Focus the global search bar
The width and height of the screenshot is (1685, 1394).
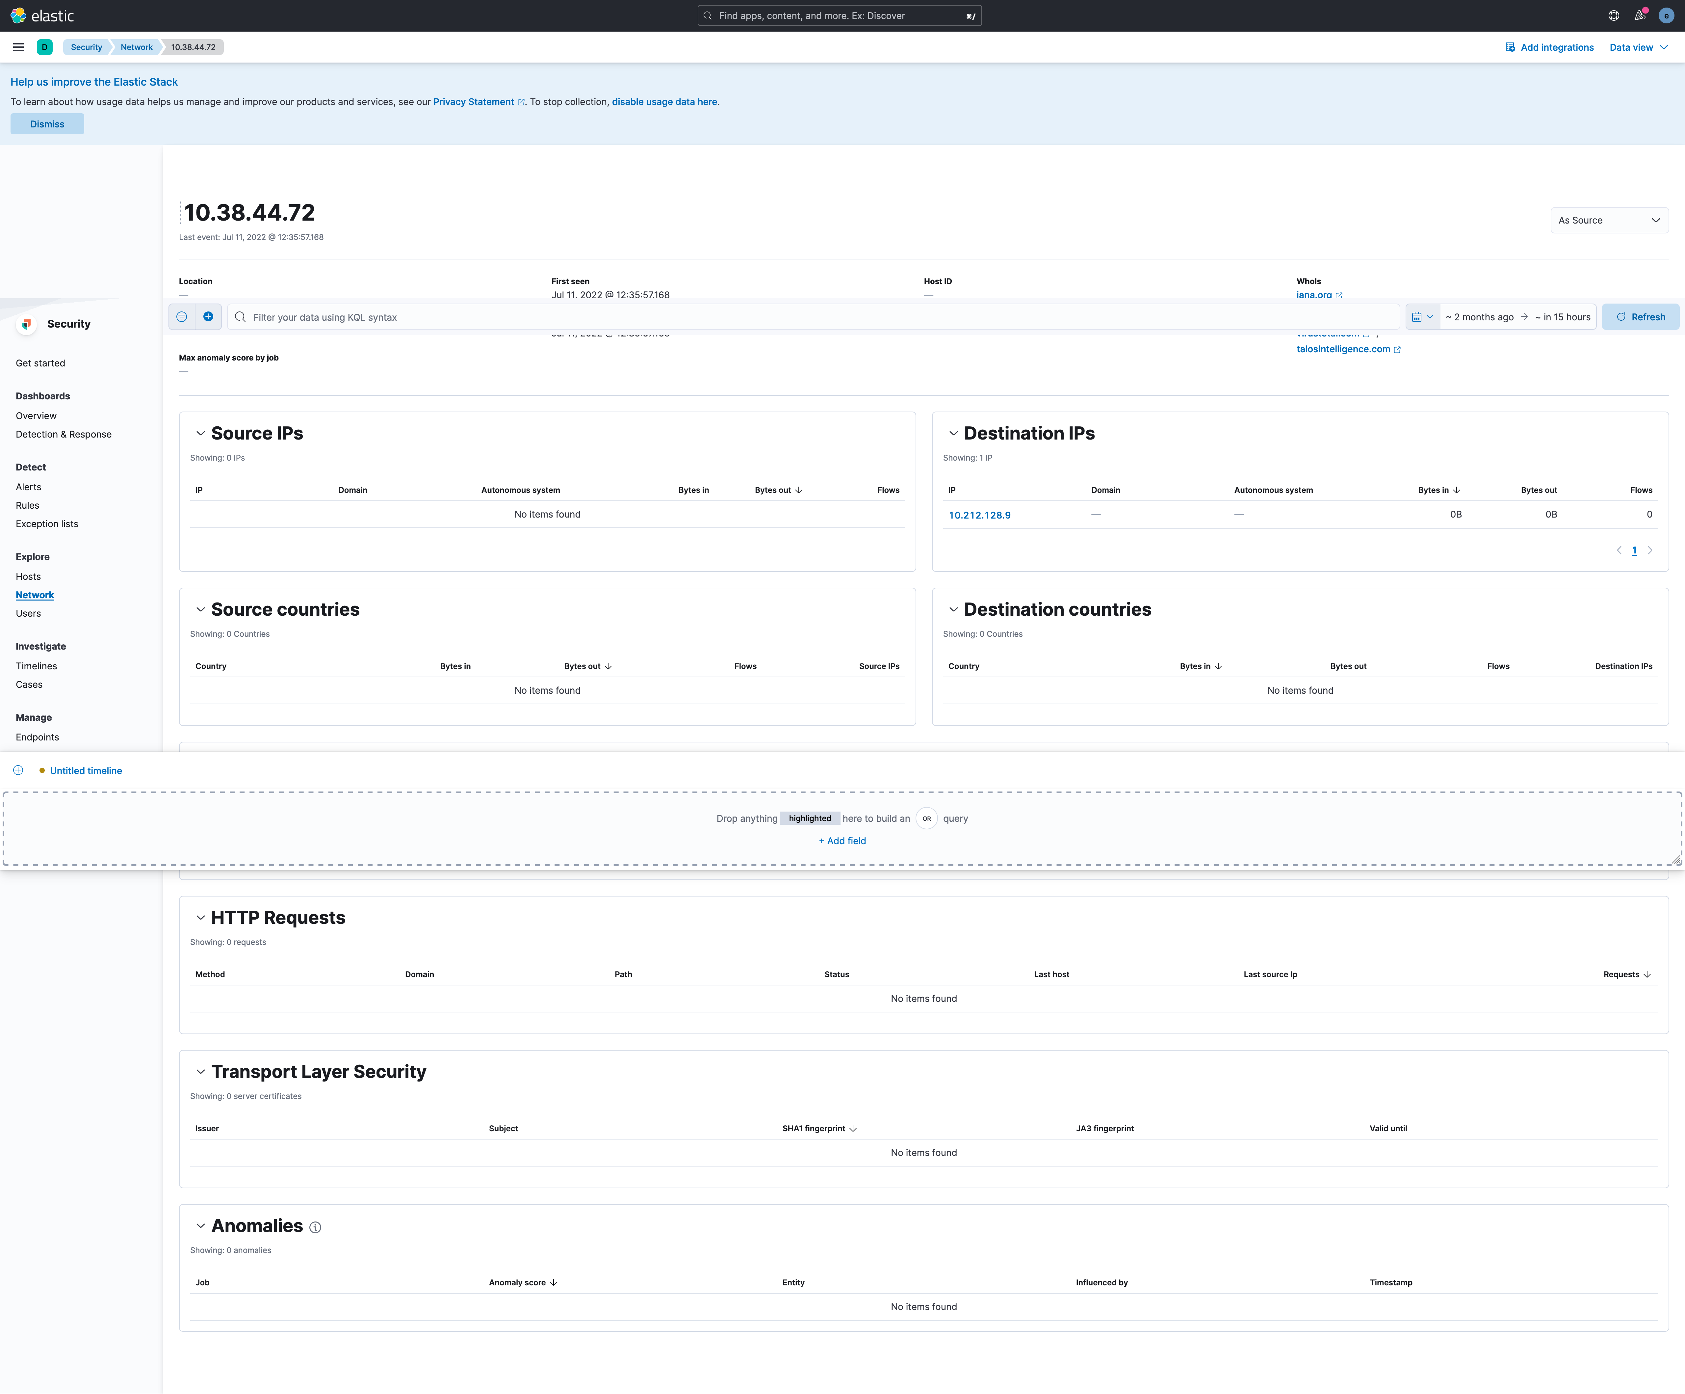pyautogui.click(x=839, y=16)
